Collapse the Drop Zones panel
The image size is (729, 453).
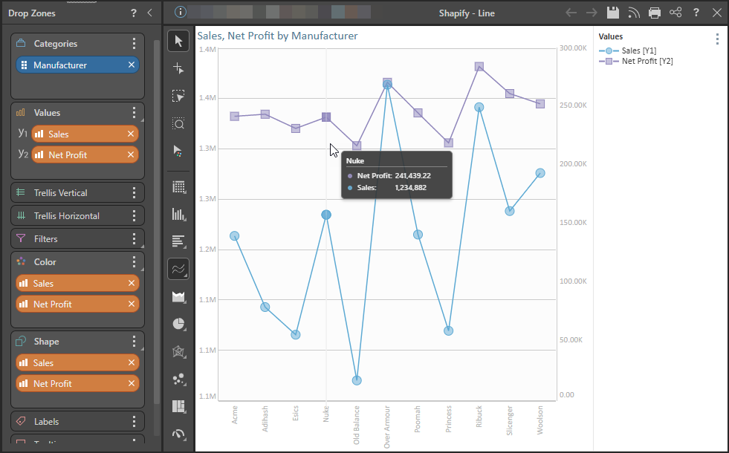[149, 13]
